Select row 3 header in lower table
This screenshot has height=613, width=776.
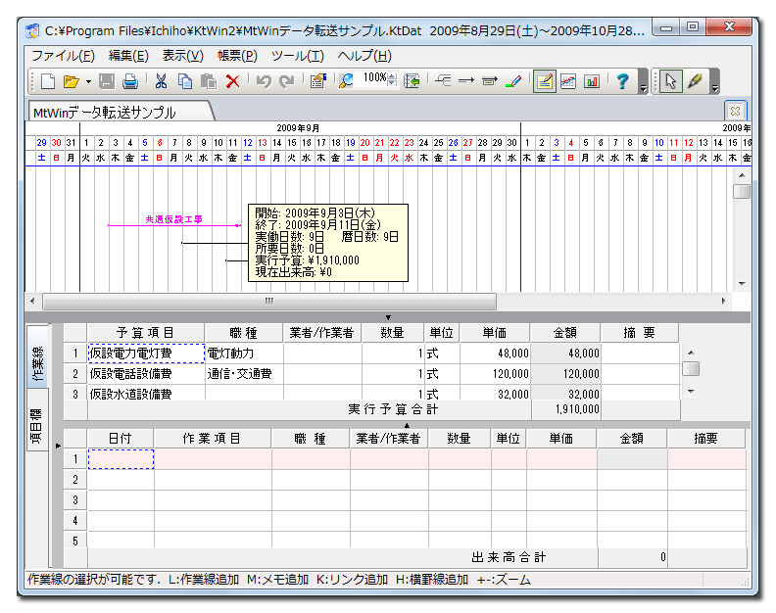[x=75, y=500]
